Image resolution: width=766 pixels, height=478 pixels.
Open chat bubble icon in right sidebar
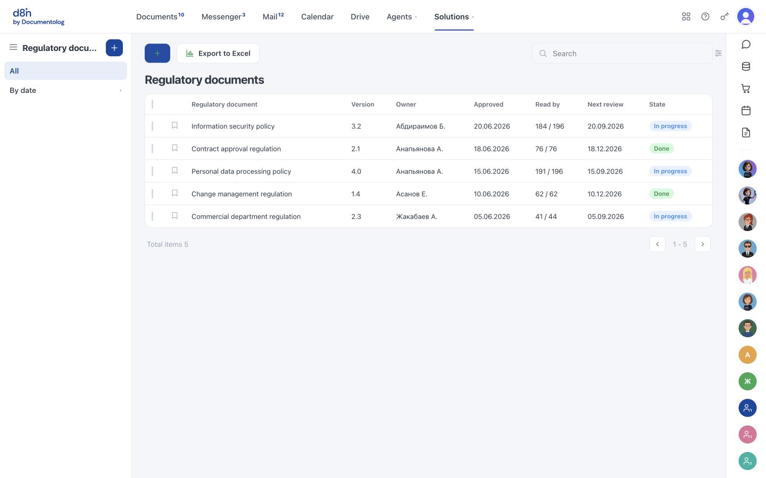pyautogui.click(x=746, y=44)
